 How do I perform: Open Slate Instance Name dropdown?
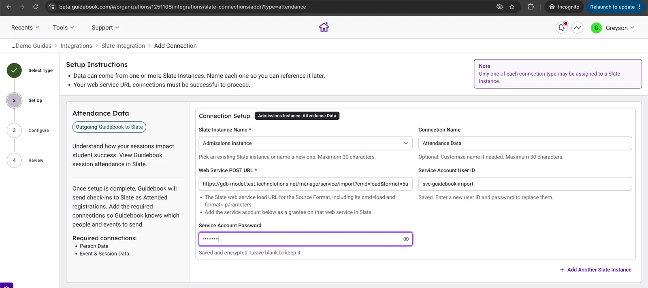[x=305, y=143]
